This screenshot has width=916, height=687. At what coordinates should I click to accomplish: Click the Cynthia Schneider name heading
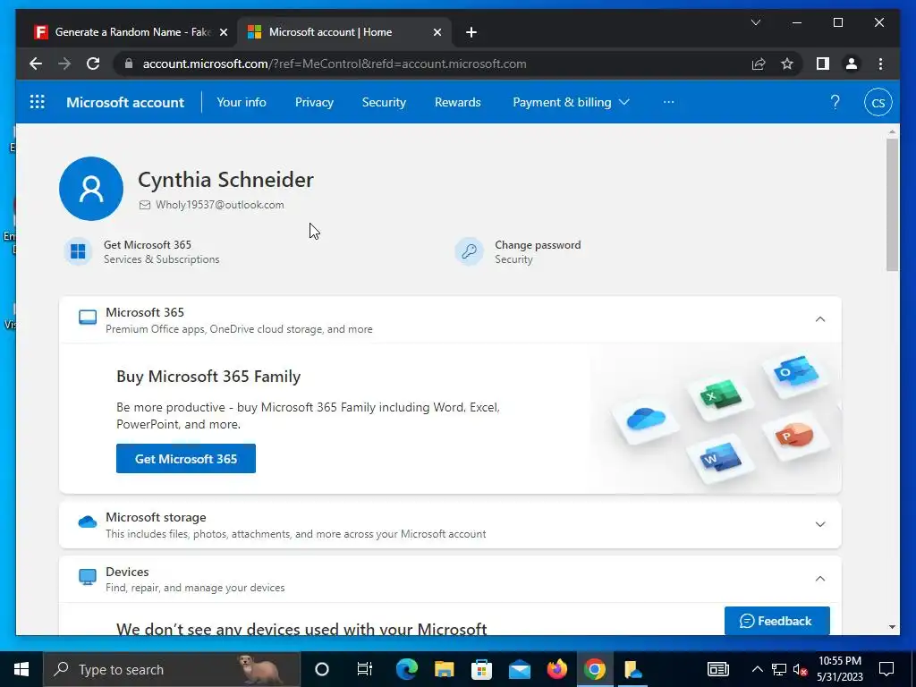click(x=225, y=179)
